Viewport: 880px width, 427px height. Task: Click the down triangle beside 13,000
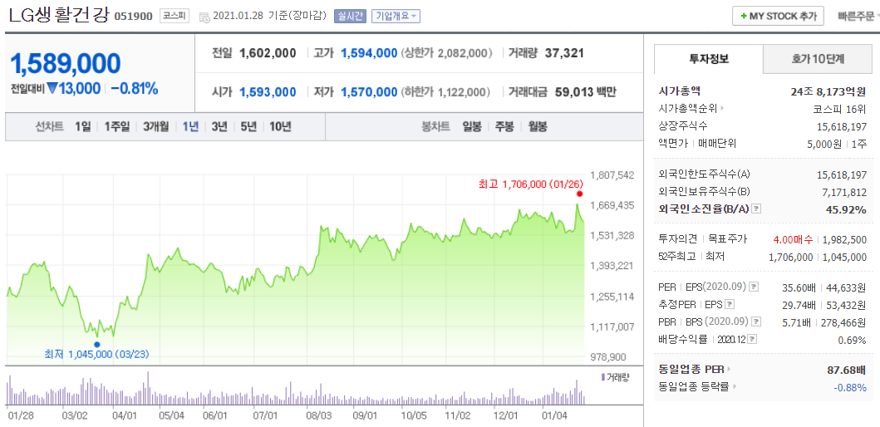click(52, 88)
